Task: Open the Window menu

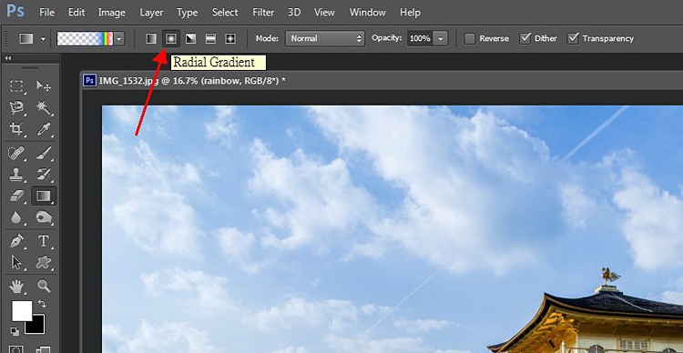Action: click(x=367, y=13)
